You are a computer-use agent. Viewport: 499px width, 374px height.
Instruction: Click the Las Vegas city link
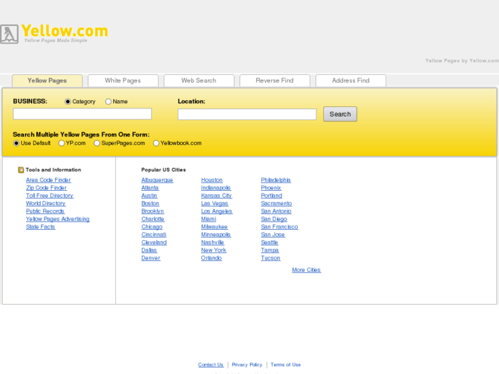pos(215,203)
